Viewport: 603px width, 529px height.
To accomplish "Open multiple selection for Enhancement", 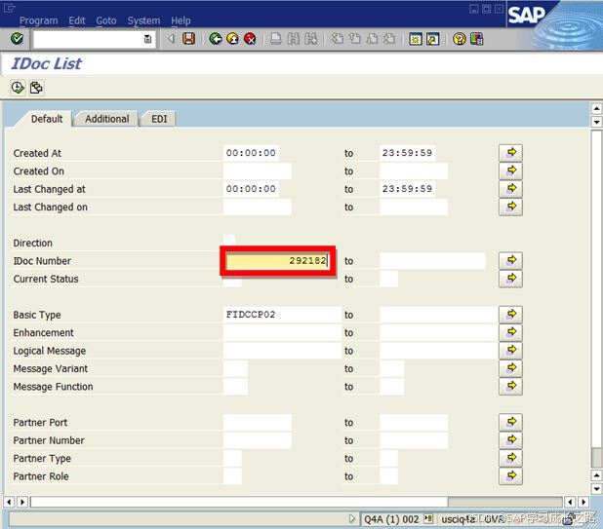I will click(510, 332).
